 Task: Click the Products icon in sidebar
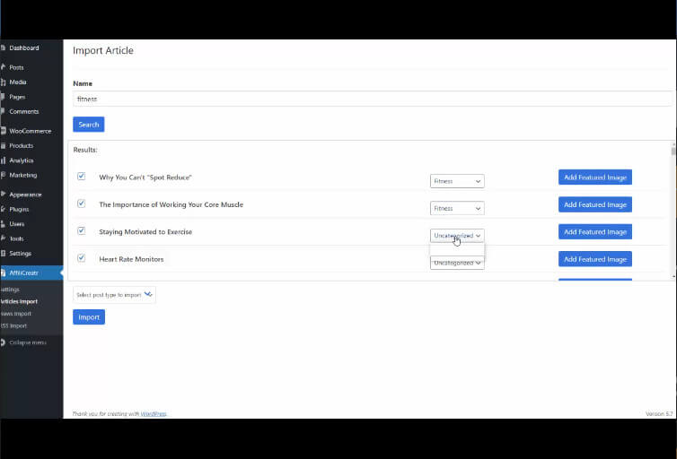point(3,145)
